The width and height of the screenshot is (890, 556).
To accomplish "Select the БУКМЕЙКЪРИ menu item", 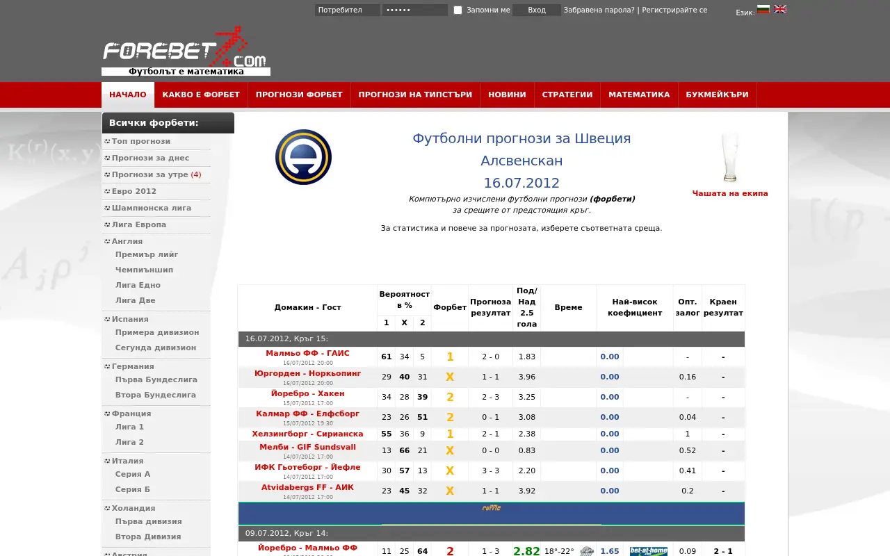I will (x=717, y=95).
